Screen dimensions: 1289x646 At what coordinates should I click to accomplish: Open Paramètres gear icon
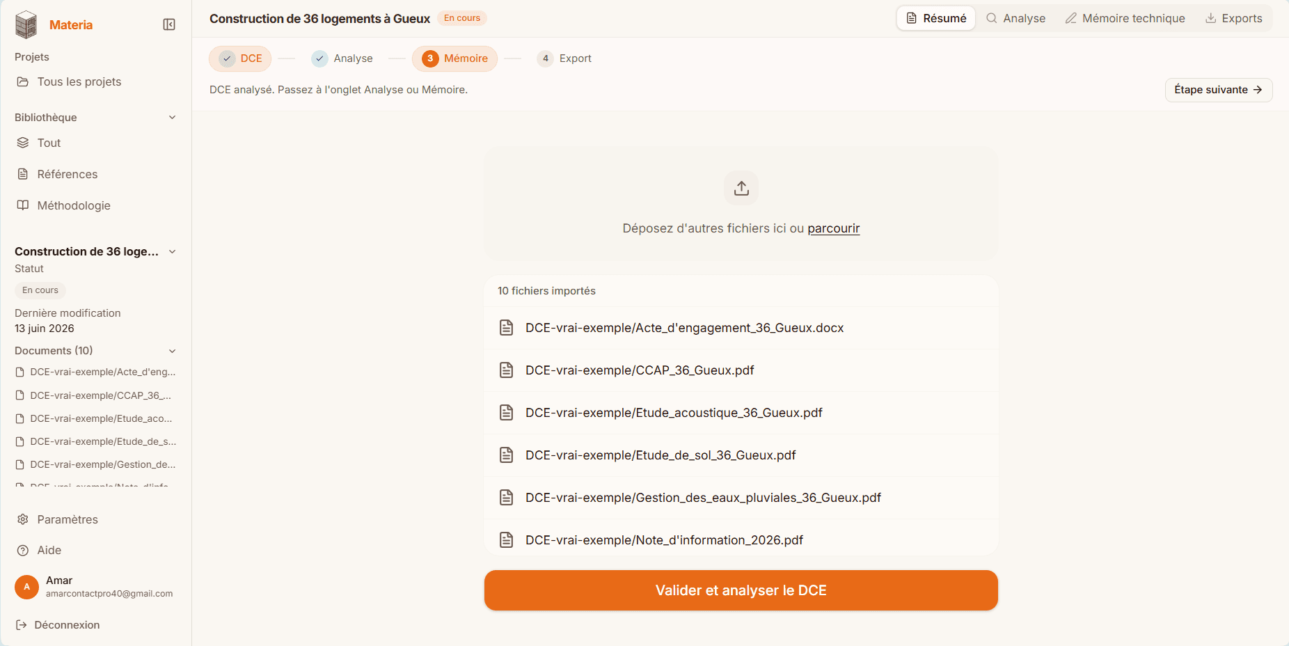point(23,519)
